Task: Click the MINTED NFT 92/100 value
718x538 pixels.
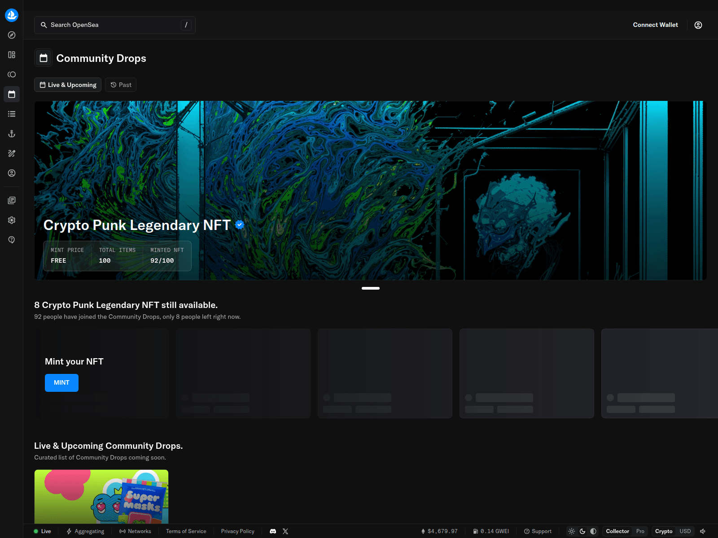Action: coord(162,260)
